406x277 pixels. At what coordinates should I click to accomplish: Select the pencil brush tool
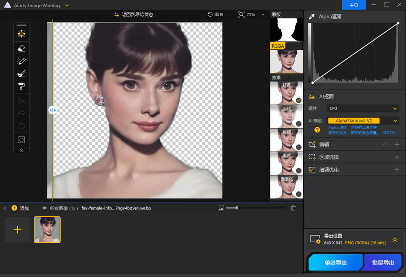point(21,61)
